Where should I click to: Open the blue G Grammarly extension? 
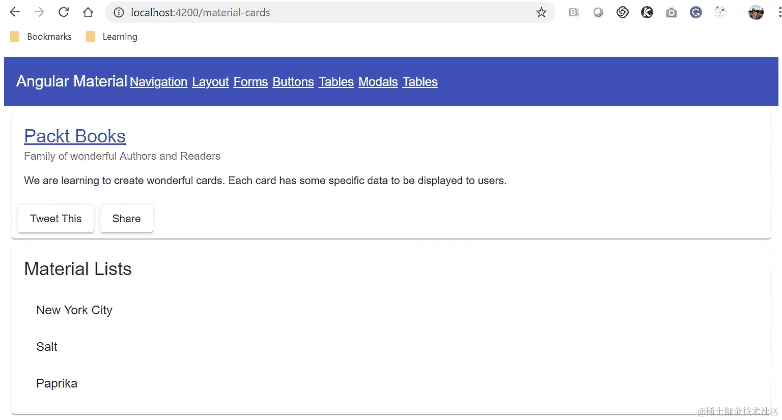[x=696, y=13]
